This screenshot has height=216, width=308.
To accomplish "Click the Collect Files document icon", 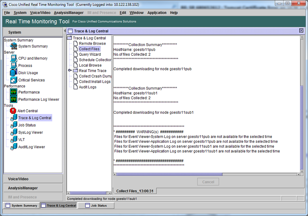I will (x=76, y=49).
